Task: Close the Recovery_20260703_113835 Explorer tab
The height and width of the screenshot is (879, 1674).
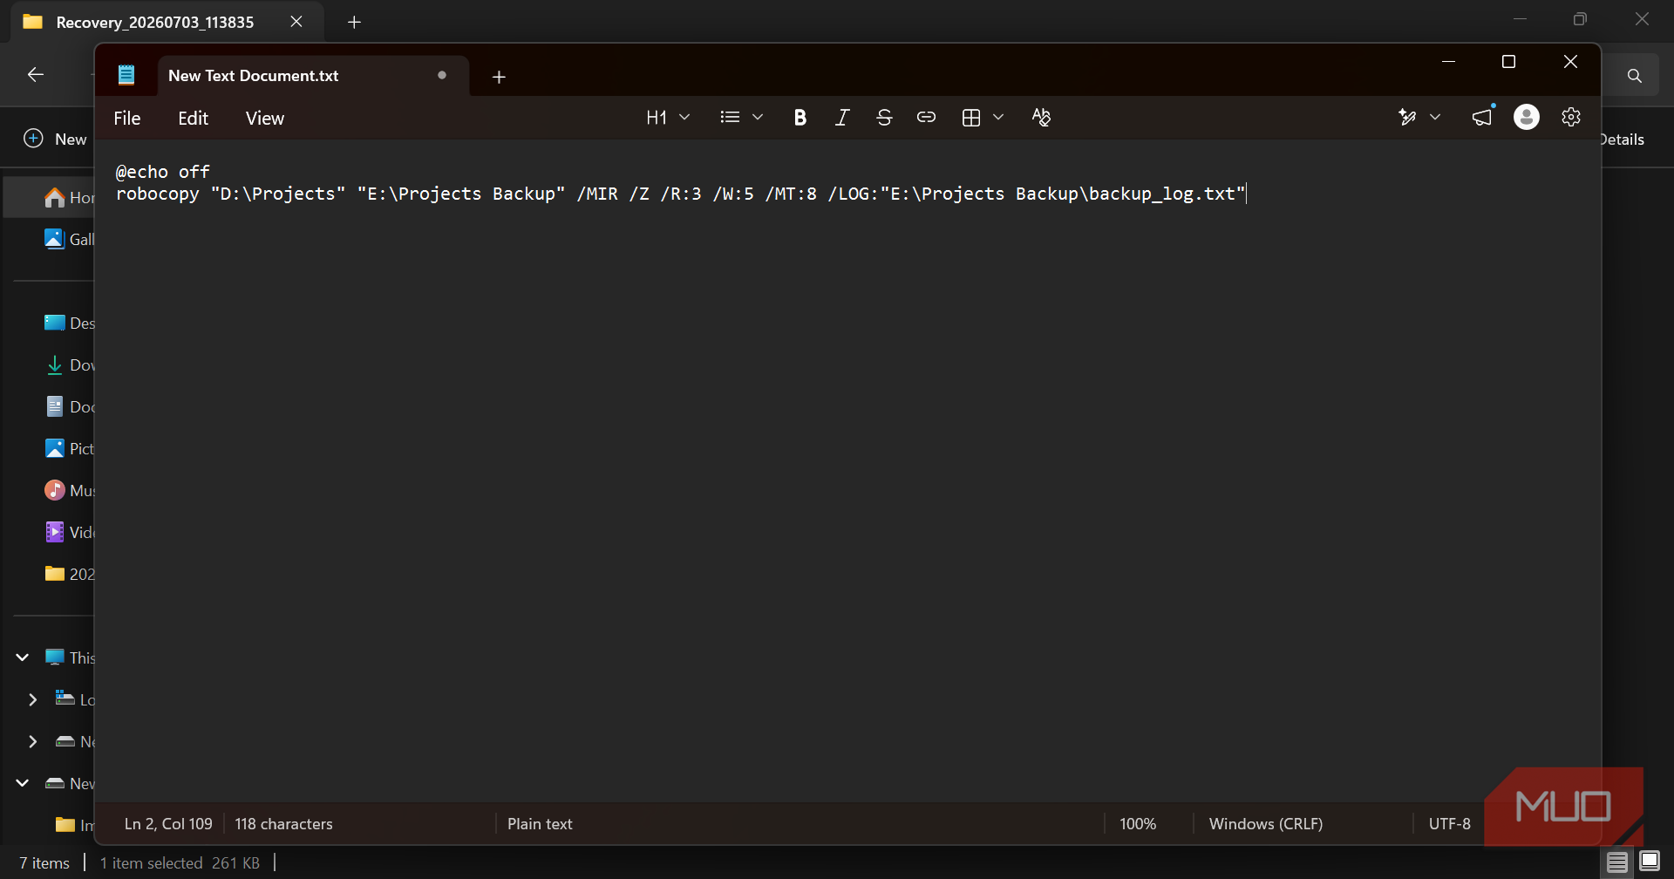Action: (x=296, y=22)
